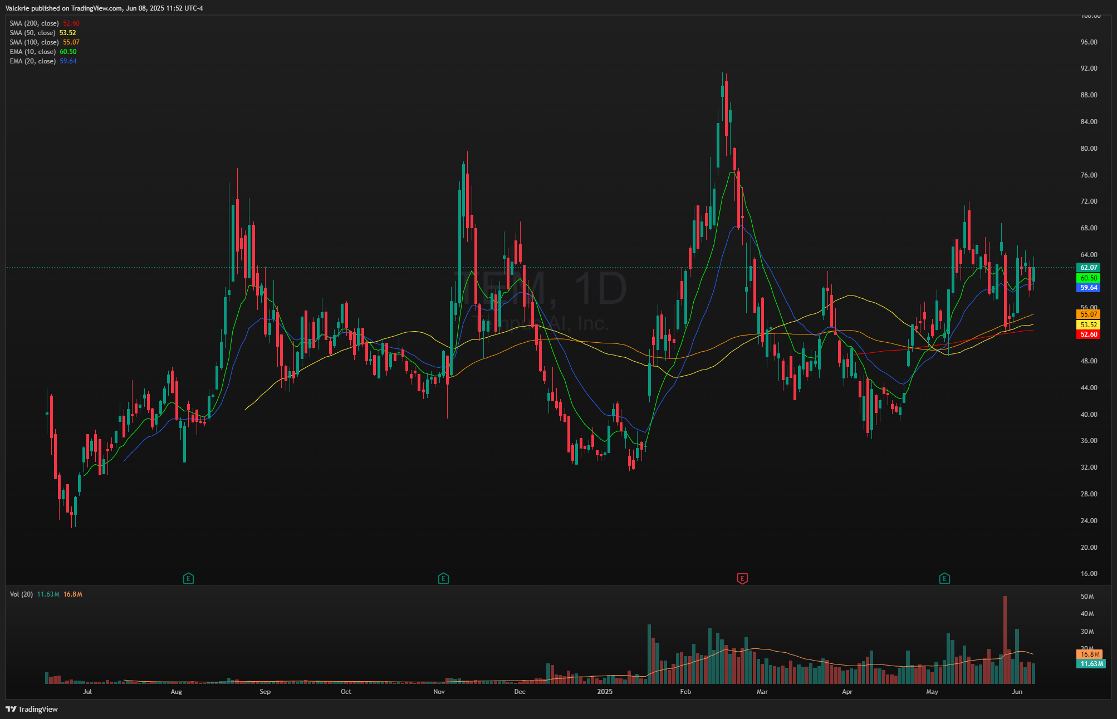Image resolution: width=1117 pixels, height=719 pixels.
Task: Click the 76.00 price axis label
Action: point(1089,175)
